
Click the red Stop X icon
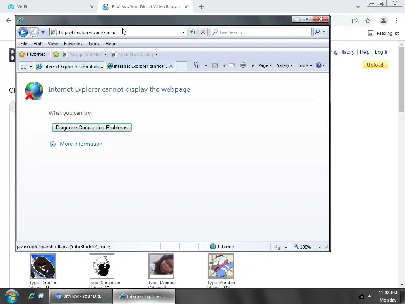[203, 32]
